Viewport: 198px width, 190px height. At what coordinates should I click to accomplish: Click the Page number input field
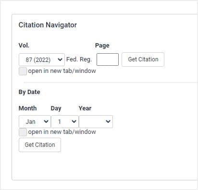108,59
